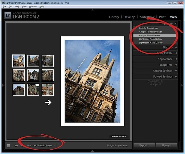185x154 pixels.
Task: Collapse the Engine panel triangle
Action: coord(176,24)
